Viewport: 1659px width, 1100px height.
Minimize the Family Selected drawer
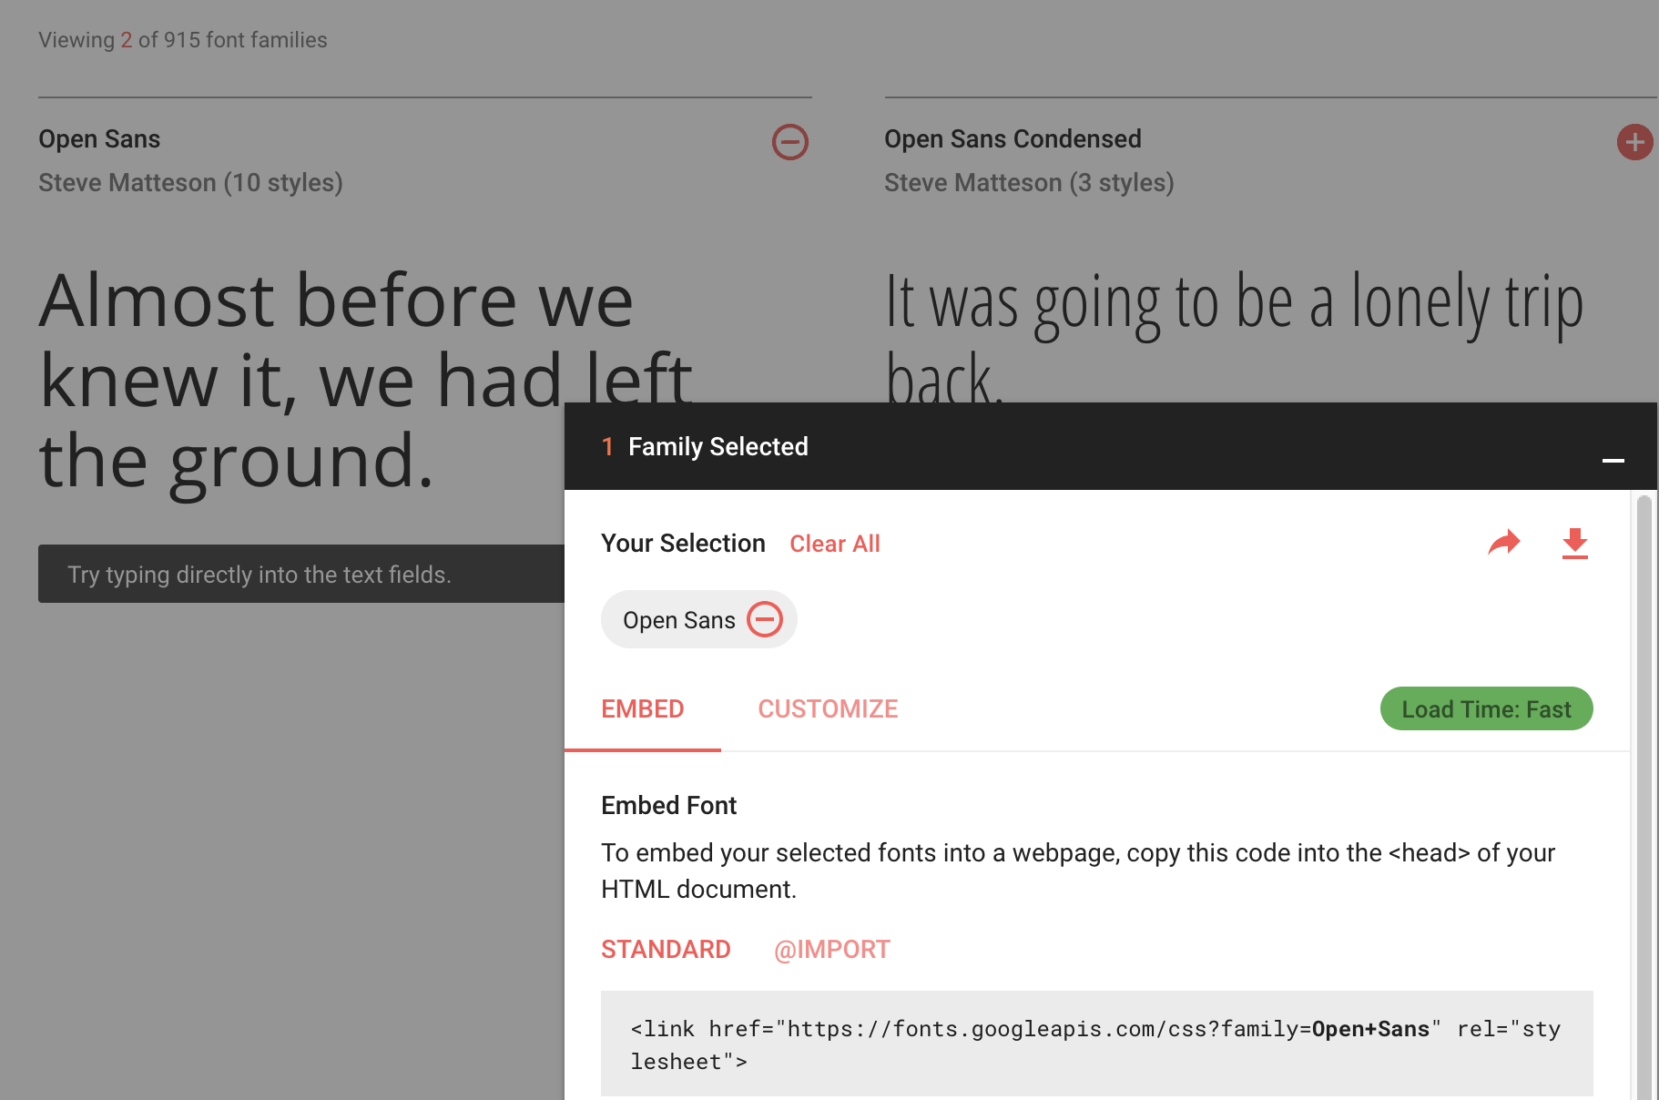pyautogui.click(x=1613, y=461)
